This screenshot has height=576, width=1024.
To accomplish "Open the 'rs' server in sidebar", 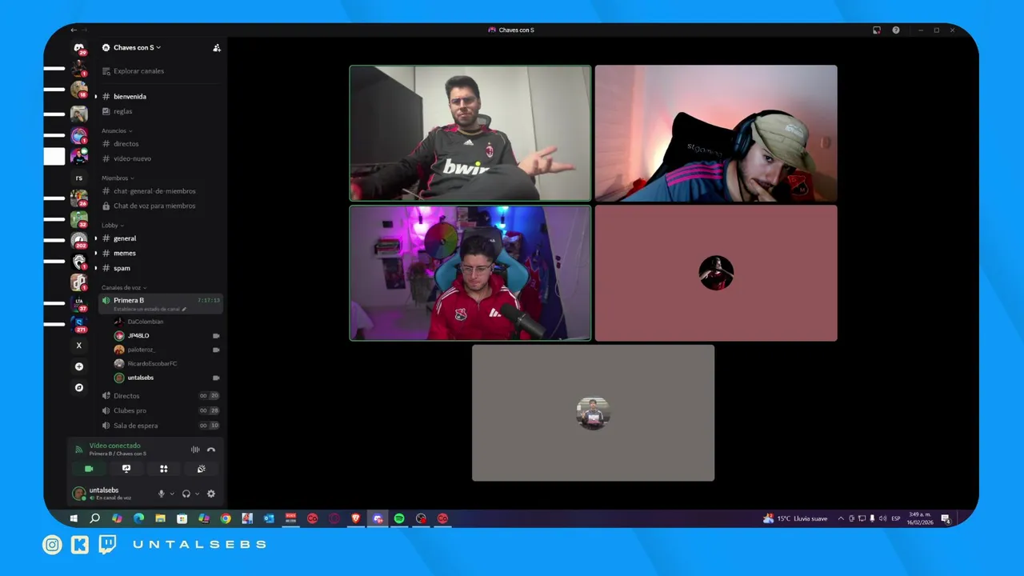I will [78, 178].
